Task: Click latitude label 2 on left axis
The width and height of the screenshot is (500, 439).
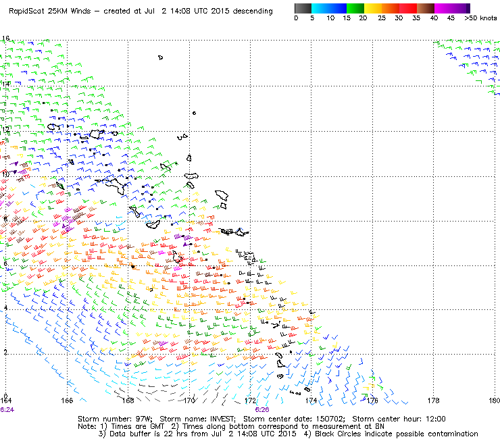Action: point(5,352)
